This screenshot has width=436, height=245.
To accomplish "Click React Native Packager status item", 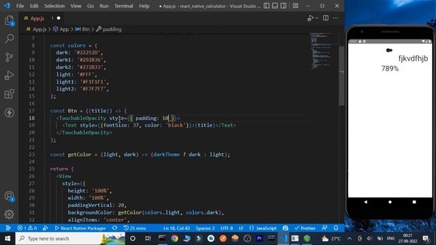I will click(x=80, y=228).
